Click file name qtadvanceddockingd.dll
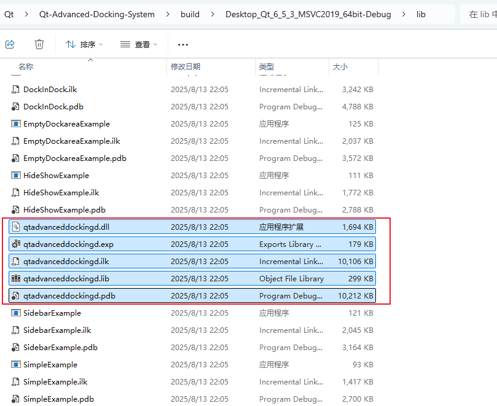This screenshot has height=406, width=497. coord(66,227)
